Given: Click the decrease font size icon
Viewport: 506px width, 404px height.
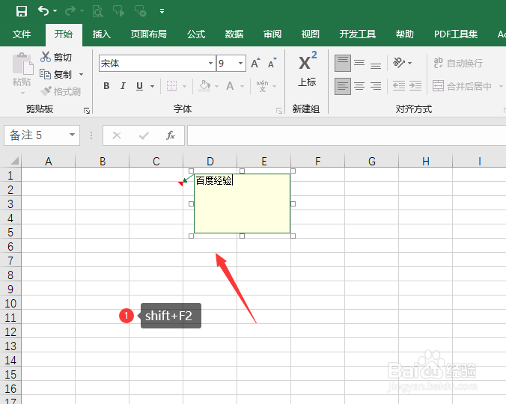Looking at the screenshot, I should 272,63.
